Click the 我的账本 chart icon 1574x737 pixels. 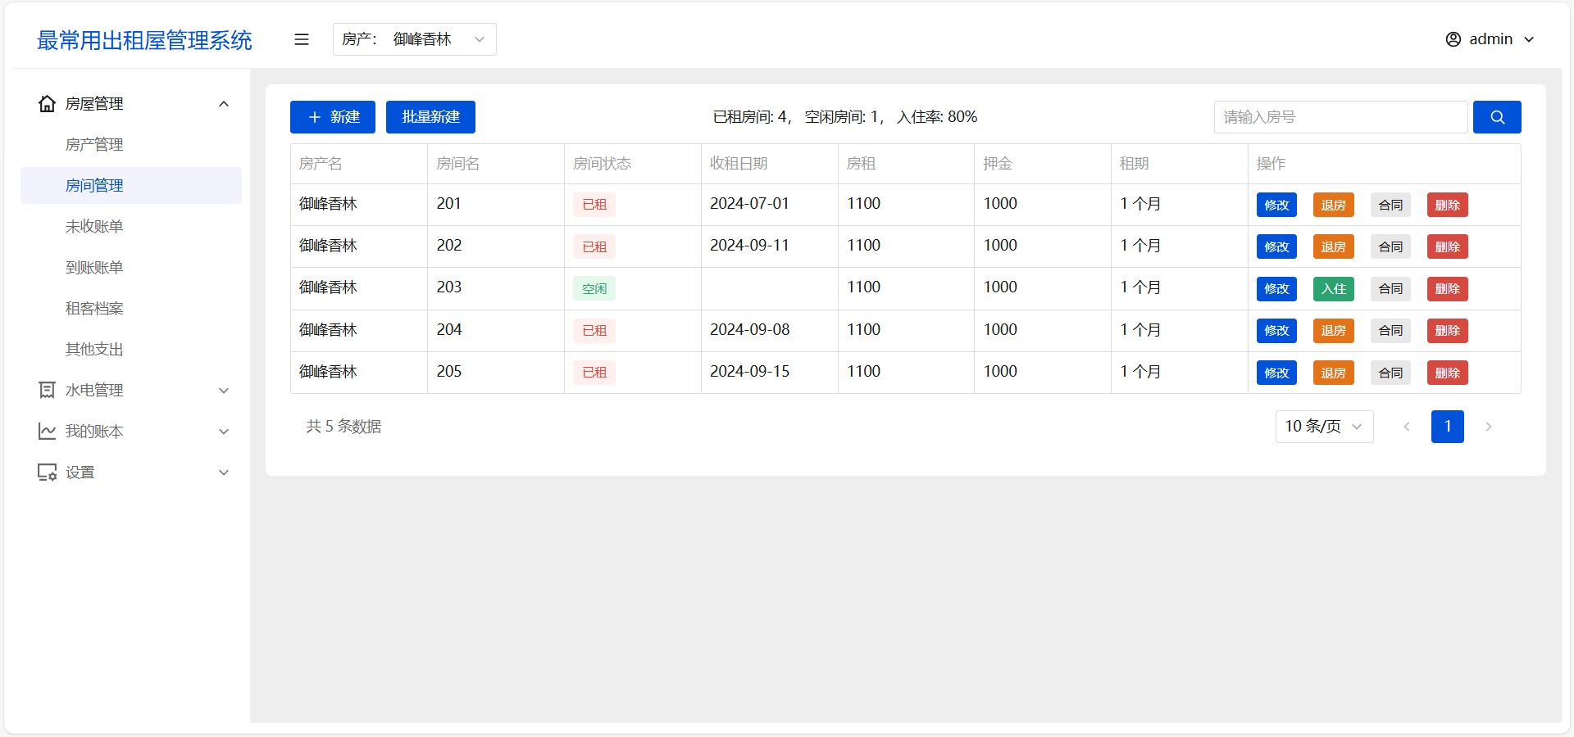tap(48, 432)
